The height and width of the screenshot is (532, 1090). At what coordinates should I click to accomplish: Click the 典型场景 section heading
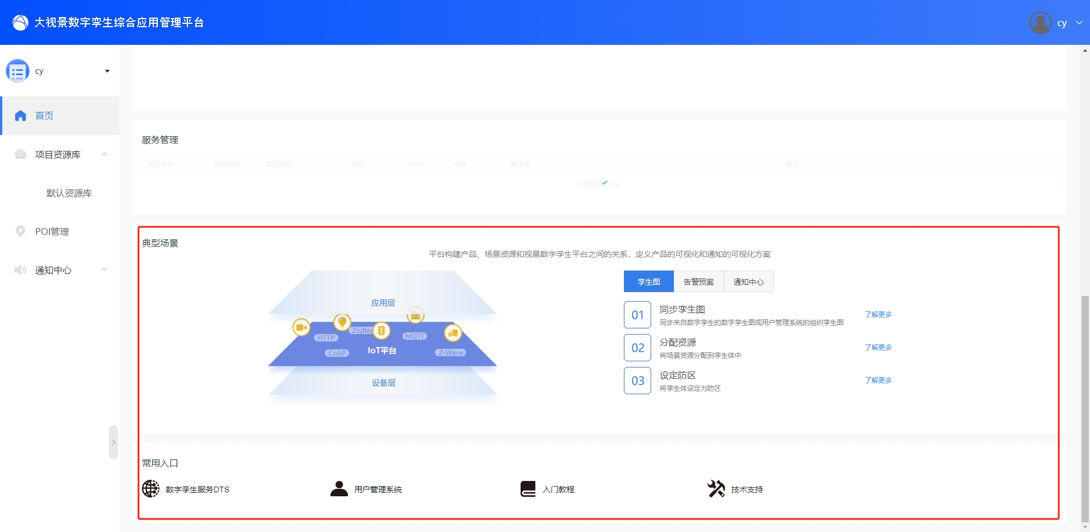pos(160,243)
